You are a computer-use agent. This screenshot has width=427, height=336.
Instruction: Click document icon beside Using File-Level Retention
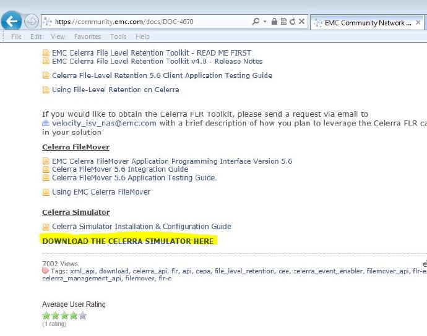point(46,90)
